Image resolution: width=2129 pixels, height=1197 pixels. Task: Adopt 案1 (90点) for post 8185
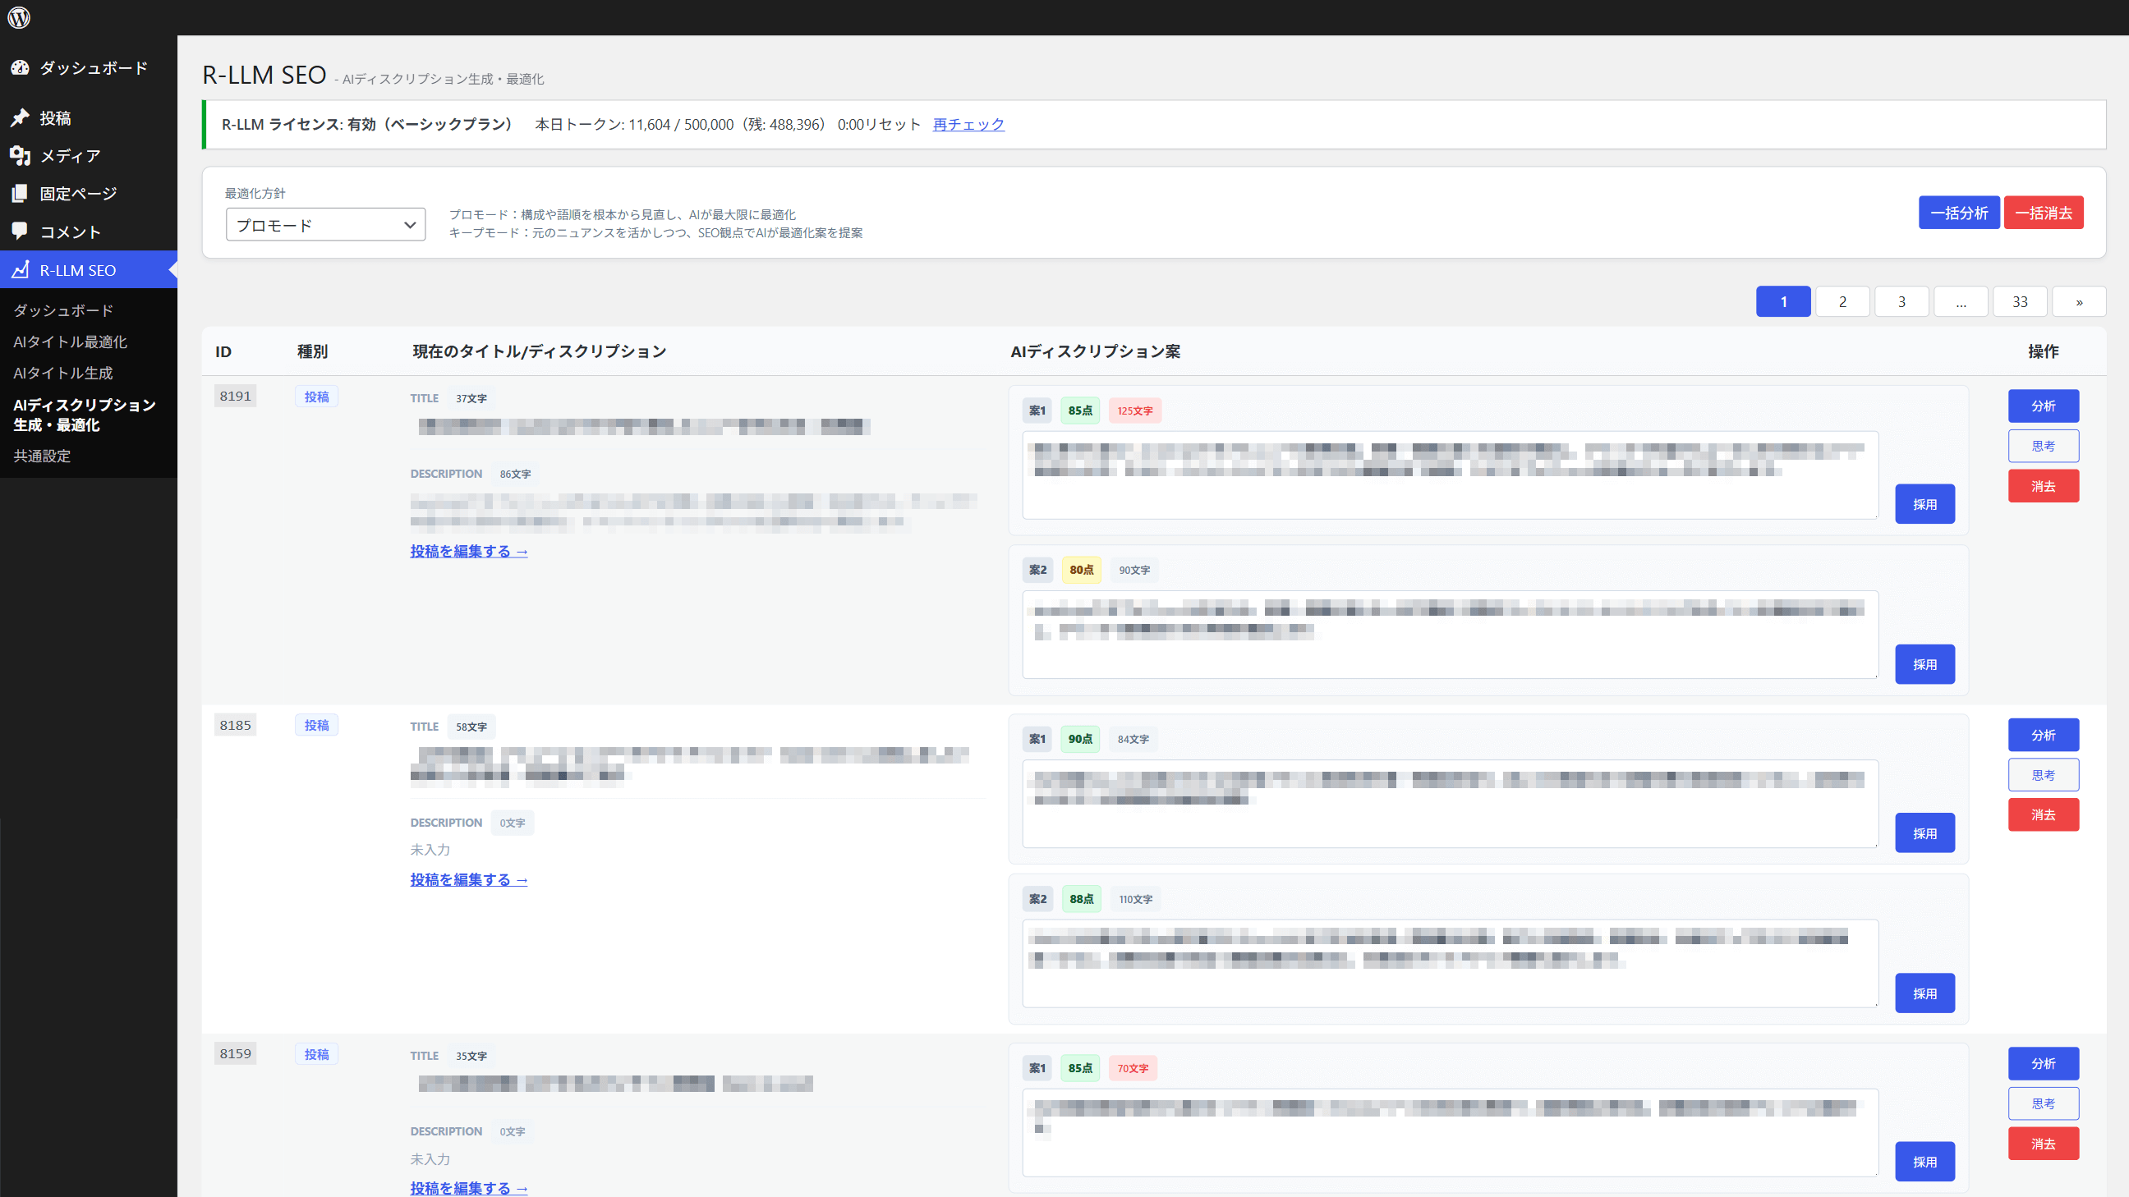click(x=1924, y=832)
